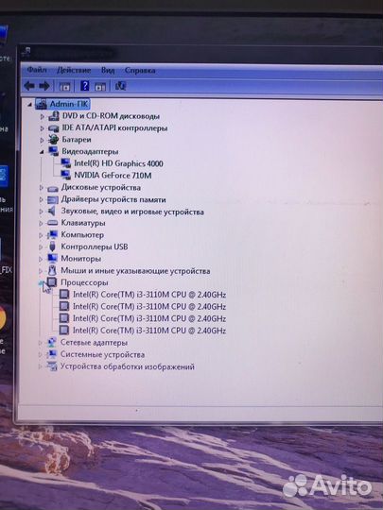Select the Батареи battery icon

tap(53, 140)
